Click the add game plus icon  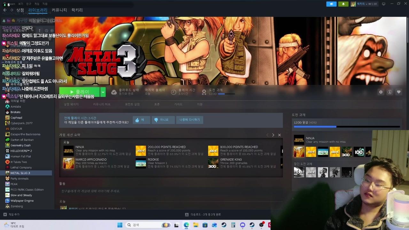[x=5, y=214]
